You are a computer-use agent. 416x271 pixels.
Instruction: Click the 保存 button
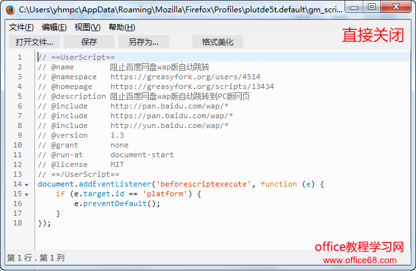point(89,42)
